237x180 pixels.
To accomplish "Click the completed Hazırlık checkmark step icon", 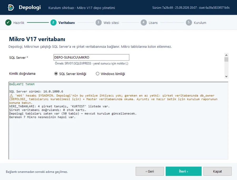I will click(x=8, y=23).
